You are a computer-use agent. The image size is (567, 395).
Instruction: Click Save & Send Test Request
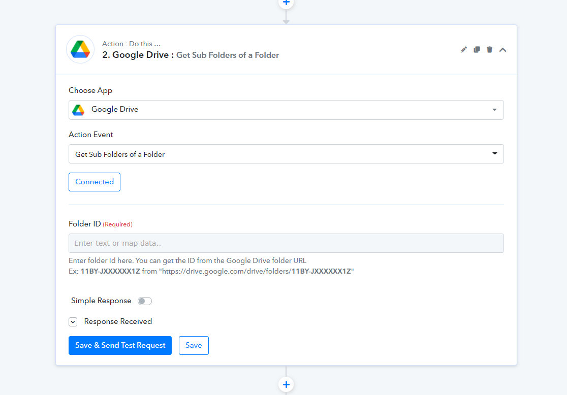coord(120,345)
